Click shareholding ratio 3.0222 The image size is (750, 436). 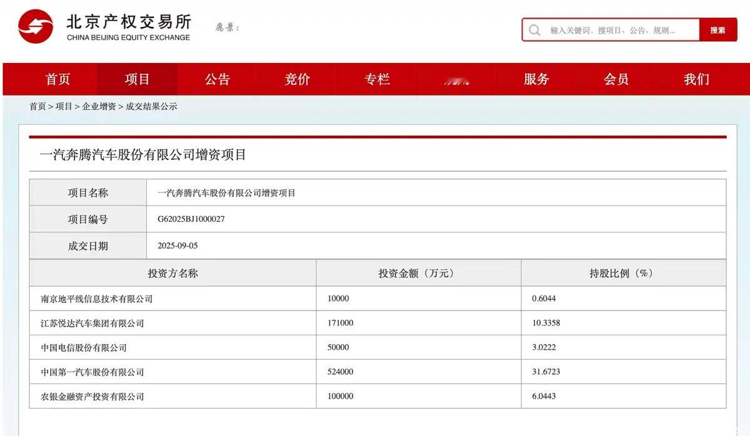pyautogui.click(x=544, y=347)
